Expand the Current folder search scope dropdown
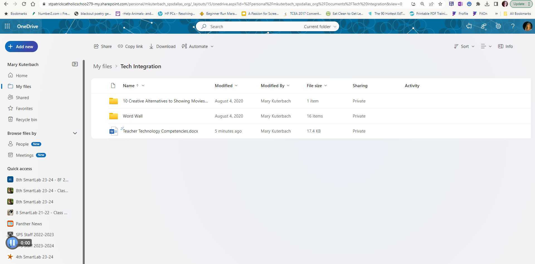The height and width of the screenshot is (264, 535). click(320, 26)
